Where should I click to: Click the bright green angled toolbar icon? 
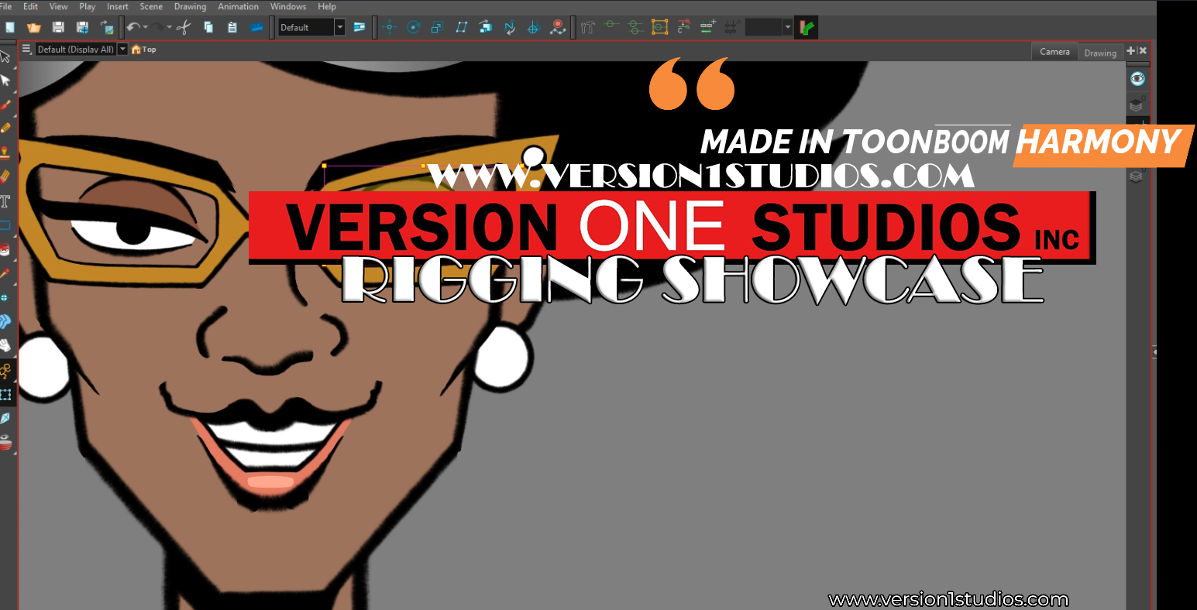807,27
